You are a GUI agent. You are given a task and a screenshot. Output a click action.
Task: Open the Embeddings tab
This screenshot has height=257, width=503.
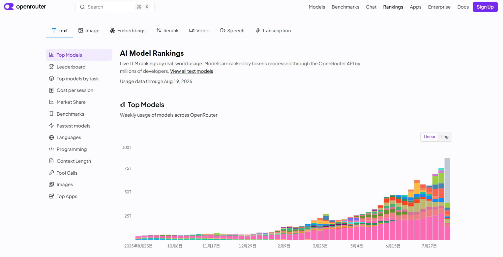(128, 31)
